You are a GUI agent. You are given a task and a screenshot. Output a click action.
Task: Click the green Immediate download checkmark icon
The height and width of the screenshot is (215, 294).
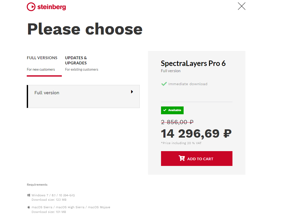(164, 84)
